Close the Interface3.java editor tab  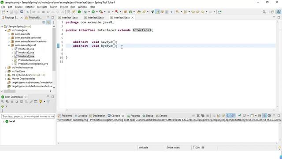133,18
